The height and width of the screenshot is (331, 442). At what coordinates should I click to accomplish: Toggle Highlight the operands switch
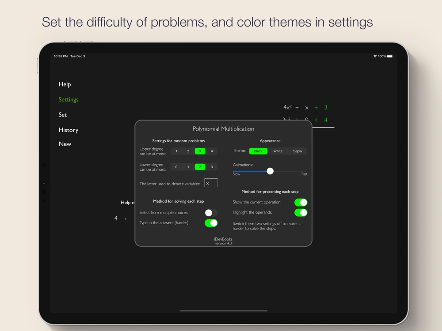pyautogui.click(x=301, y=213)
